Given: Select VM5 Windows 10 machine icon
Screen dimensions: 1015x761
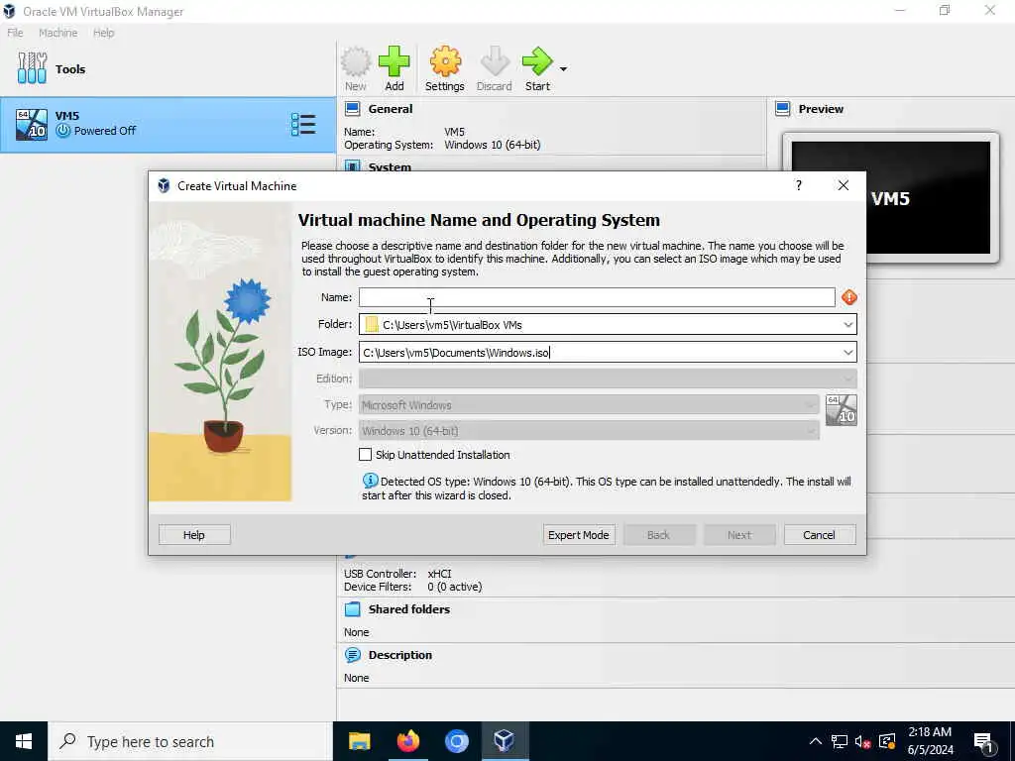Looking at the screenshot, I should 32,124.
